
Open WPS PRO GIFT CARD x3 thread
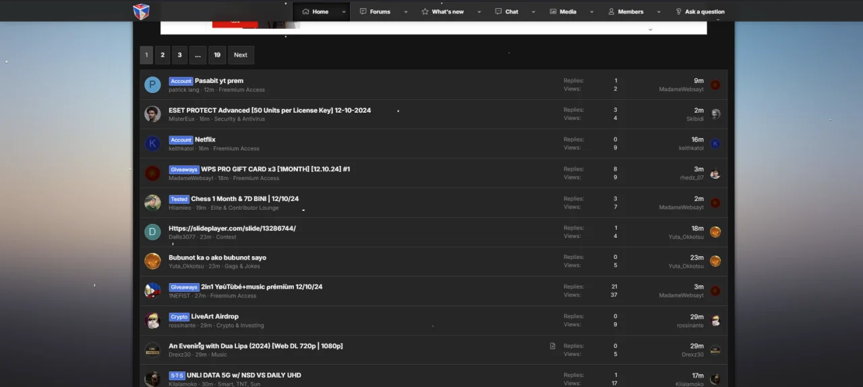click(x=275, y=169)
